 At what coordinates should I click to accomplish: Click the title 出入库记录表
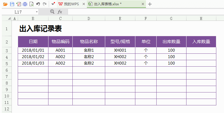pyautogui.click(x=40, y=29)
